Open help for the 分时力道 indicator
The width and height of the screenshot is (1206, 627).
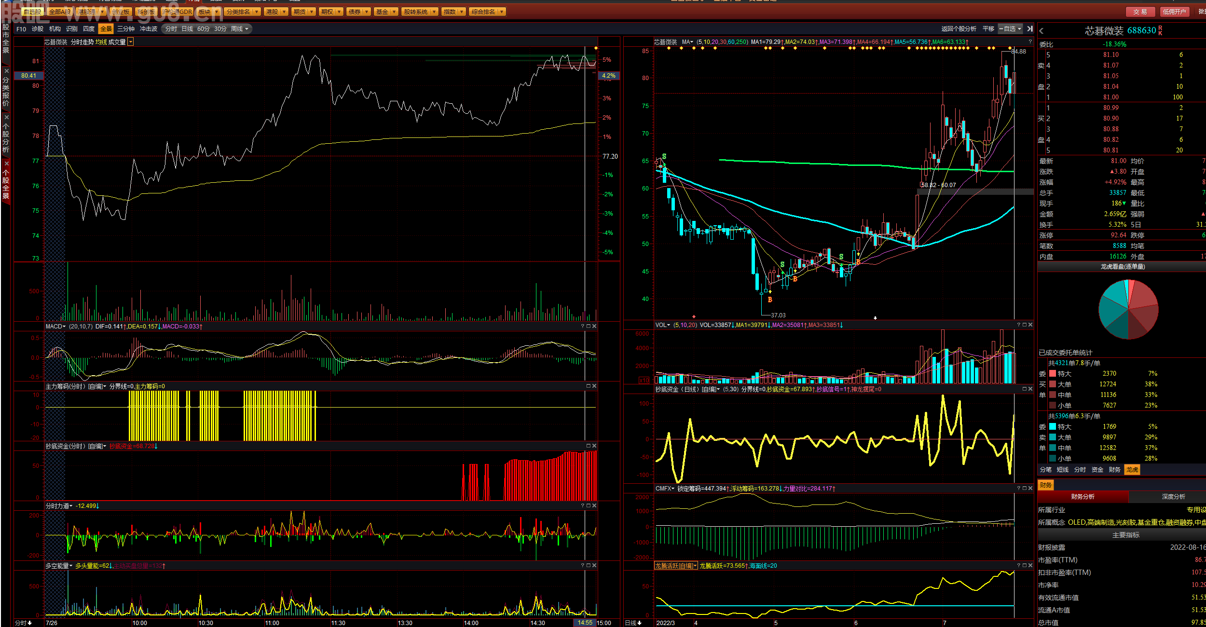583,505
